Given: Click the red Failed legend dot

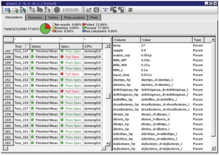Looking at the screenshot, I should click(x=84, y=24).
